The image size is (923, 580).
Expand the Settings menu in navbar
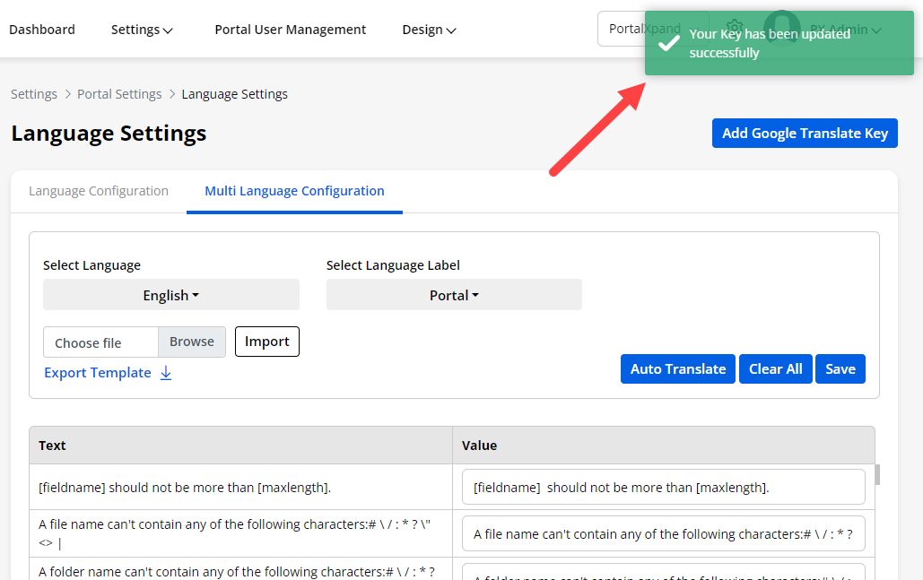pyautogui.click(x=142, y=30)
